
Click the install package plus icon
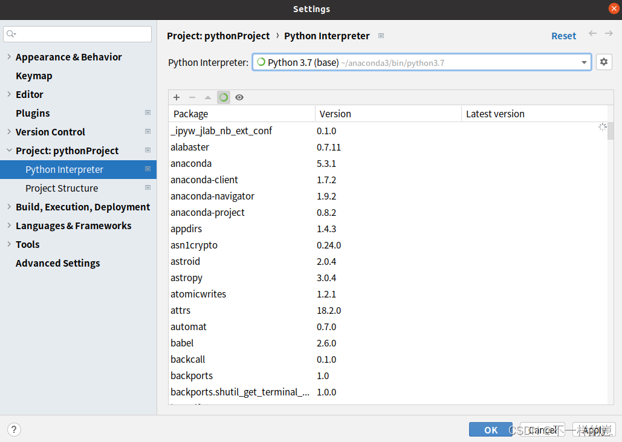[177, 97]
